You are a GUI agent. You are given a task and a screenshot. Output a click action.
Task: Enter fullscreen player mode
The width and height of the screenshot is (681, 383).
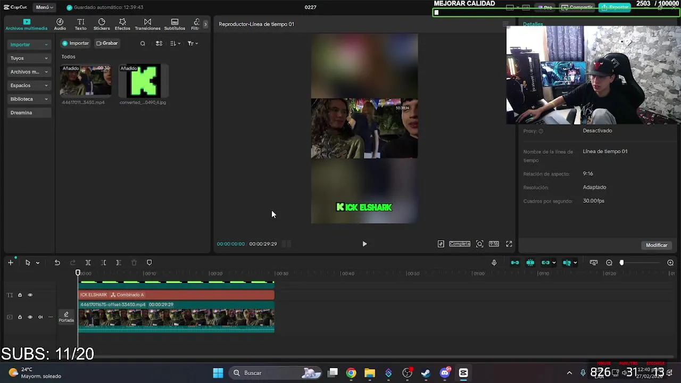click(509, 244)
